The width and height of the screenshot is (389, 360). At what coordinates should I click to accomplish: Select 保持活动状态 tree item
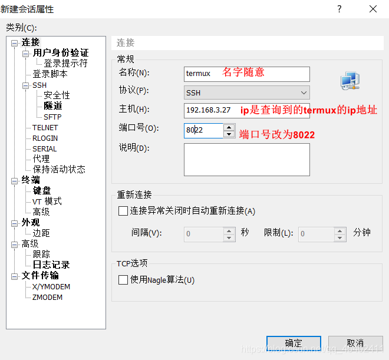[59, 170]
